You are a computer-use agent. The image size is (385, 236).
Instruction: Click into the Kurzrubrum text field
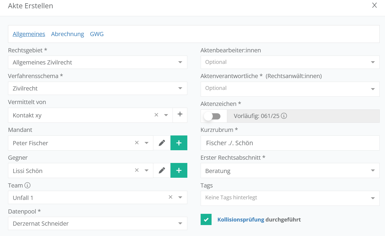point(290,143)
